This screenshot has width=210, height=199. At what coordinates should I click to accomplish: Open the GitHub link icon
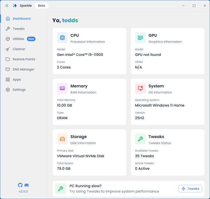click(20, 185)
